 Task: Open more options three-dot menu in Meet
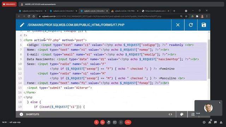click(x=121, y=122)
